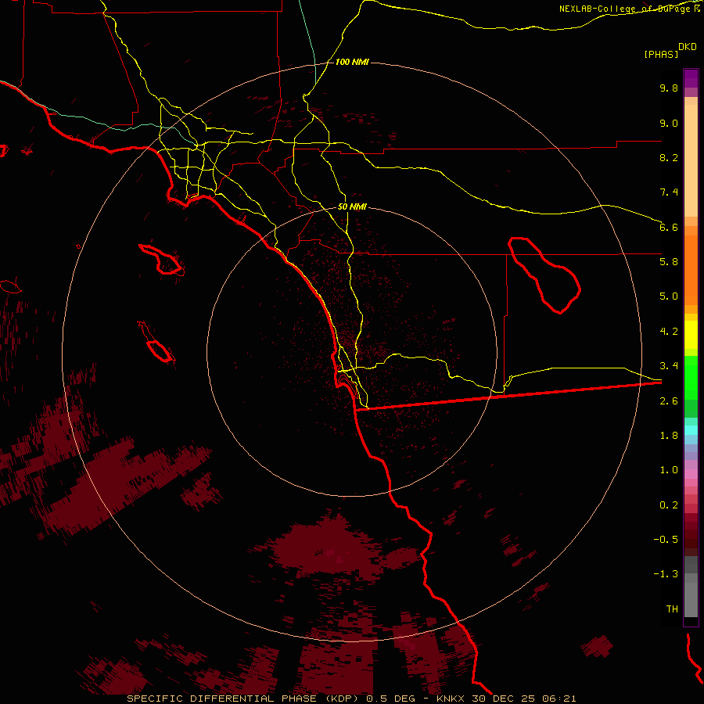Click the 1.8 scale value
This screenshot has height=704, width=704.
(x=669, y=436)
